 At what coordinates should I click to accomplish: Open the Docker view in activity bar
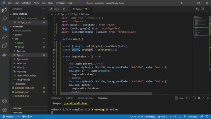[x=4, y=55]
